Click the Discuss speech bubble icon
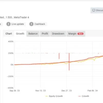 pos(94,10)
